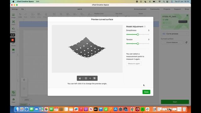Open the macOS Edit menu
201x113 pixels.
pos(38,1)
